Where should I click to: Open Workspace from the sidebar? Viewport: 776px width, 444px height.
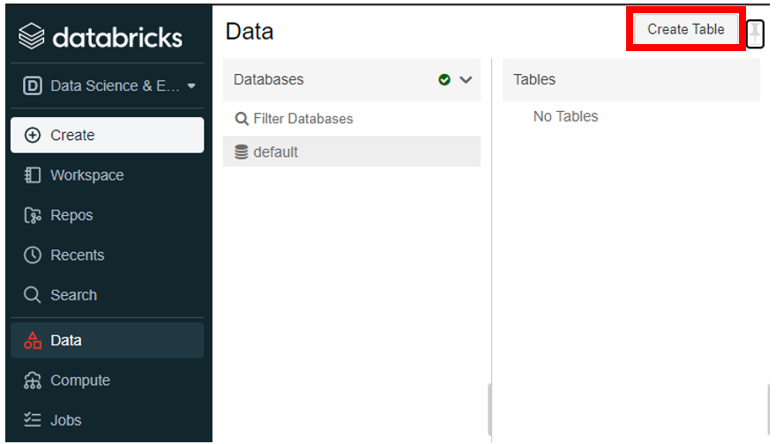pos(107,175)
